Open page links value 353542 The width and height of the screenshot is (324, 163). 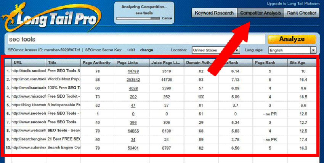pos(133,80)
